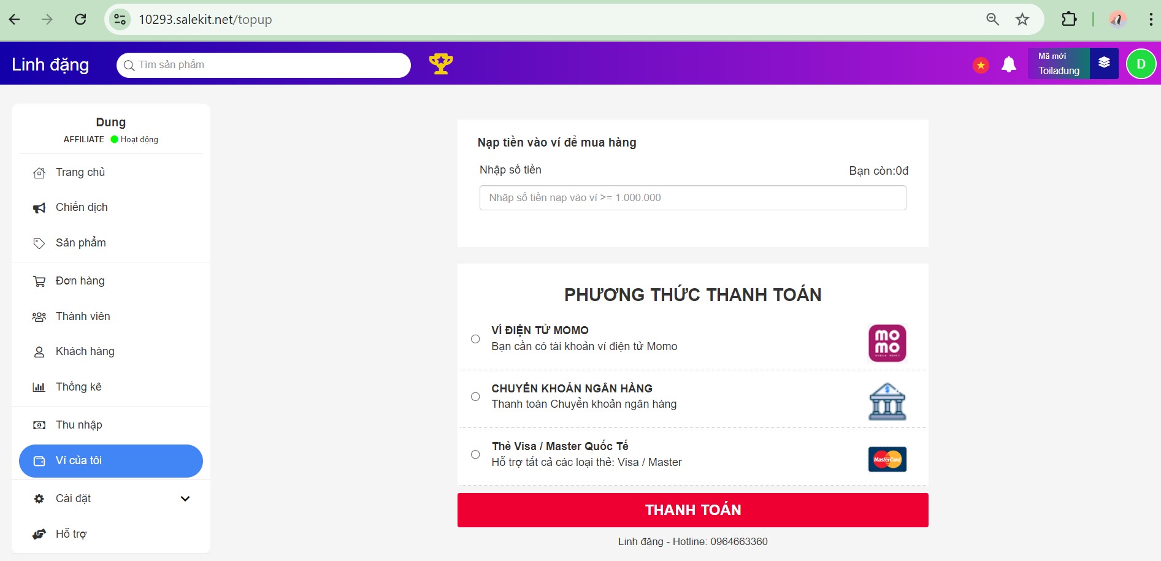This screenshot has height=561, width=1161.
Task: Open the notification bell
Action: (x=1009, y=64)
